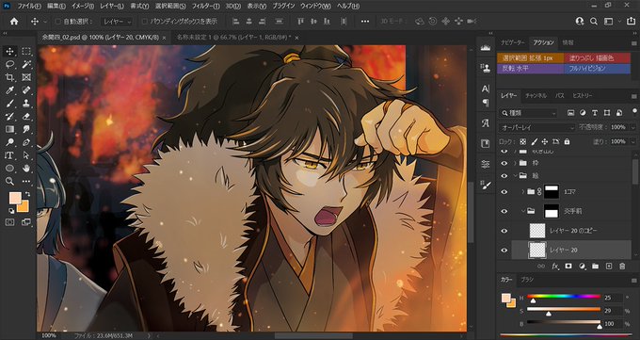Collapse the 絵 layer group

pos(515,176)
